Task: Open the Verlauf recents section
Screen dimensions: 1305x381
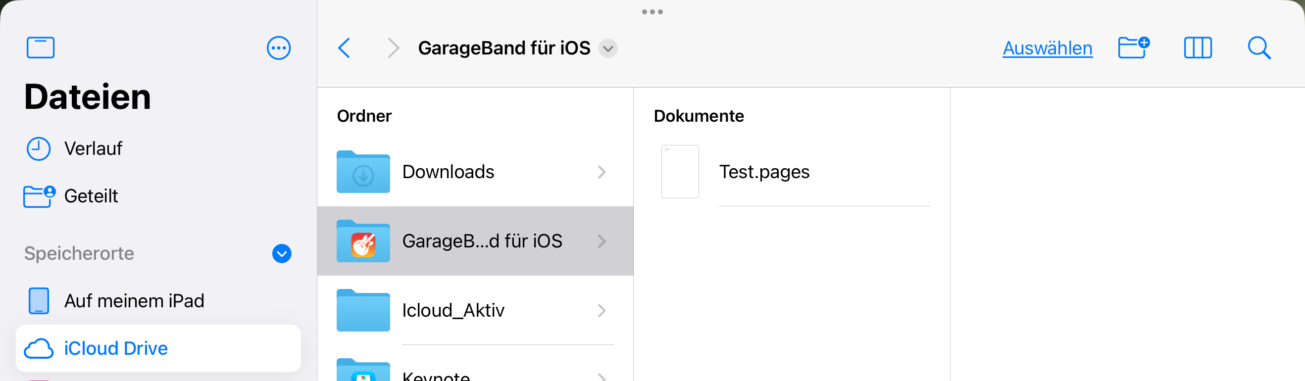Action: point(93,149)
